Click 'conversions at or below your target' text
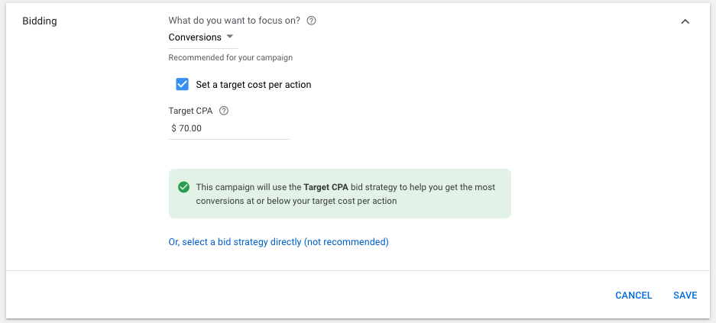 pyautogui.click(x=265, y=201)
